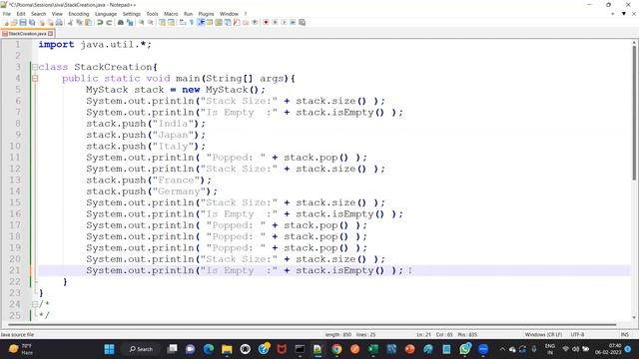Screen dimensions: 639x359
Task: Click the "length : 850" status bar field
Action: 338,335
